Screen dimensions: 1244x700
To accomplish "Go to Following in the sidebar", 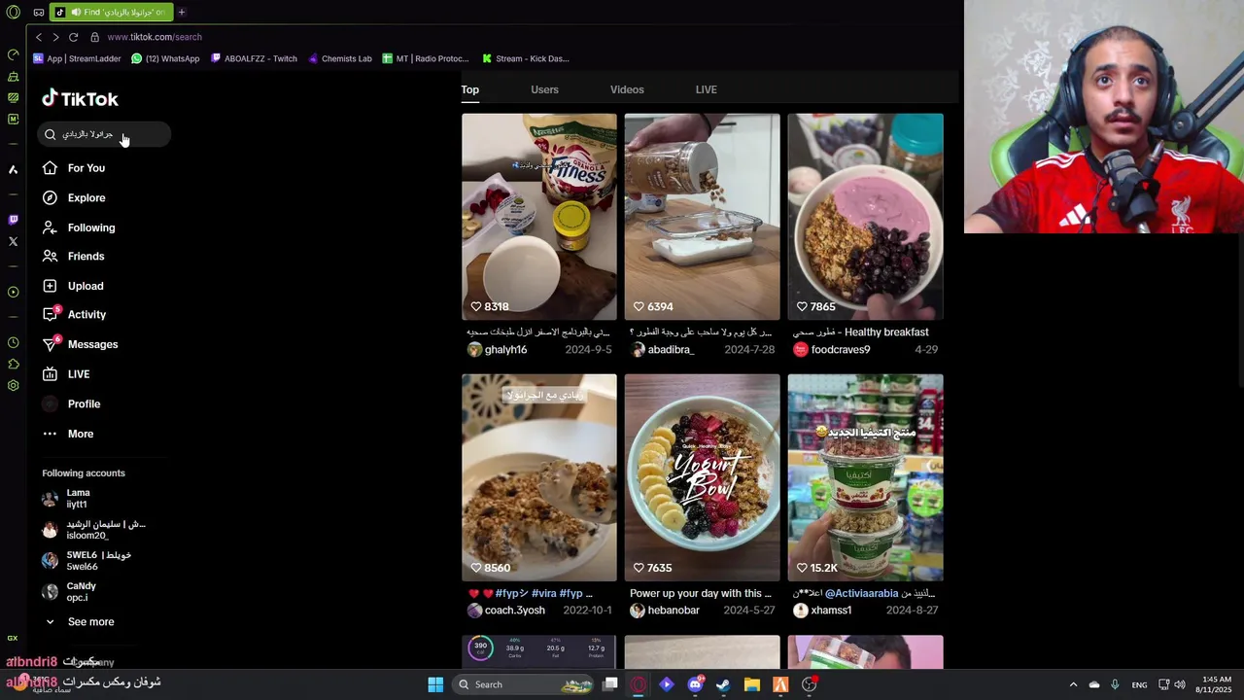I will (79, 227).
